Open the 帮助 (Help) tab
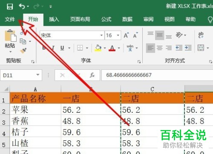The width and height of the screenshot is (213, 154). [190, 19]
